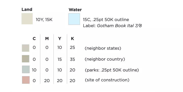This screenshot has height=92, width=183.
Task: Click the K value 35 in neighbor country row
Action: (72, 59)
